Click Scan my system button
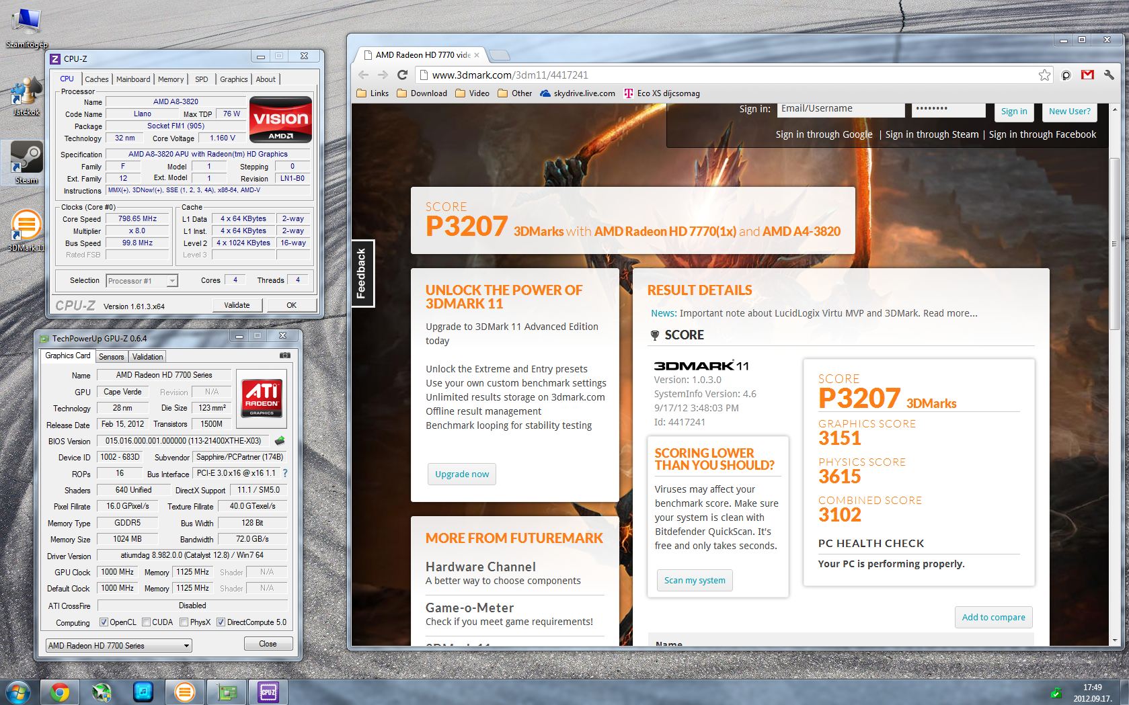 (x=695, y=580)
